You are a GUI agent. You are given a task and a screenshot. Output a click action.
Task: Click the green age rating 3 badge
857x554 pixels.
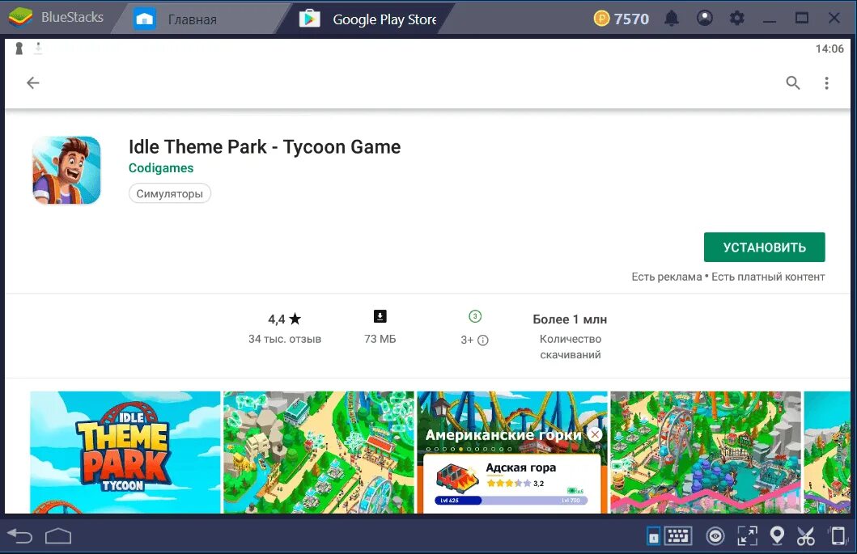475,316
